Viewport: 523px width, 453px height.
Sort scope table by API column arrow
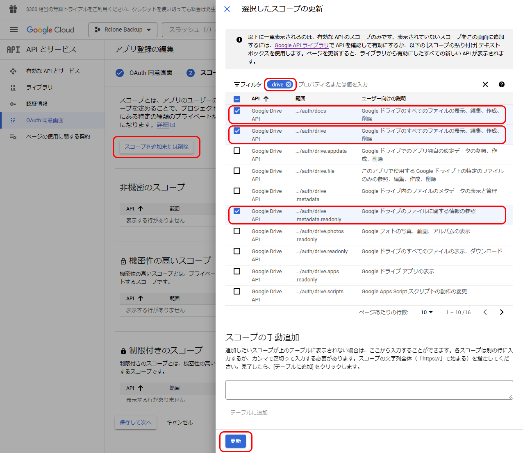click(x=266, y=99)
